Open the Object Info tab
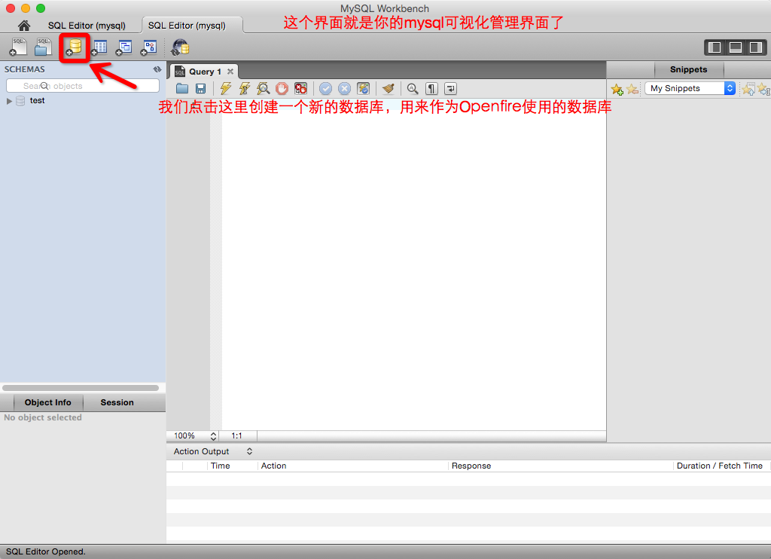 tap(47, 402)
